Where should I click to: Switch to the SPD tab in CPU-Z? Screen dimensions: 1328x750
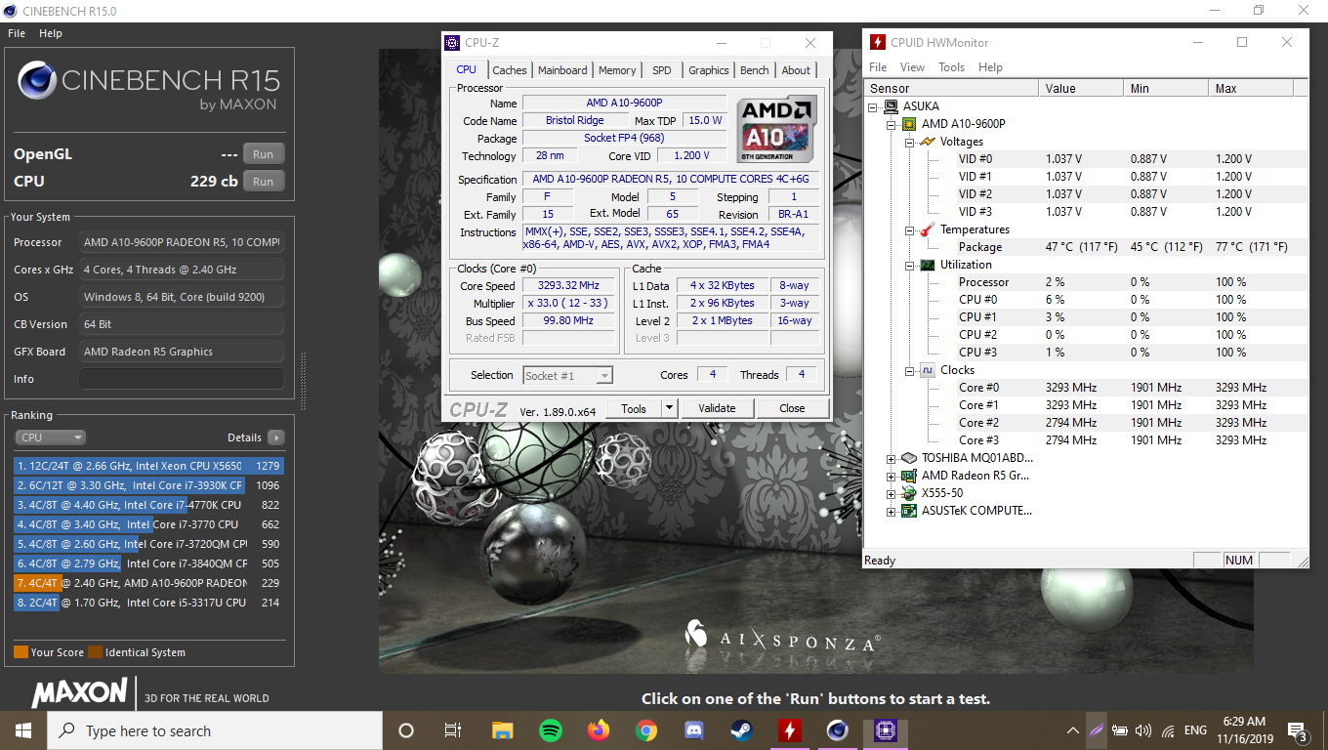pos(662,70)
